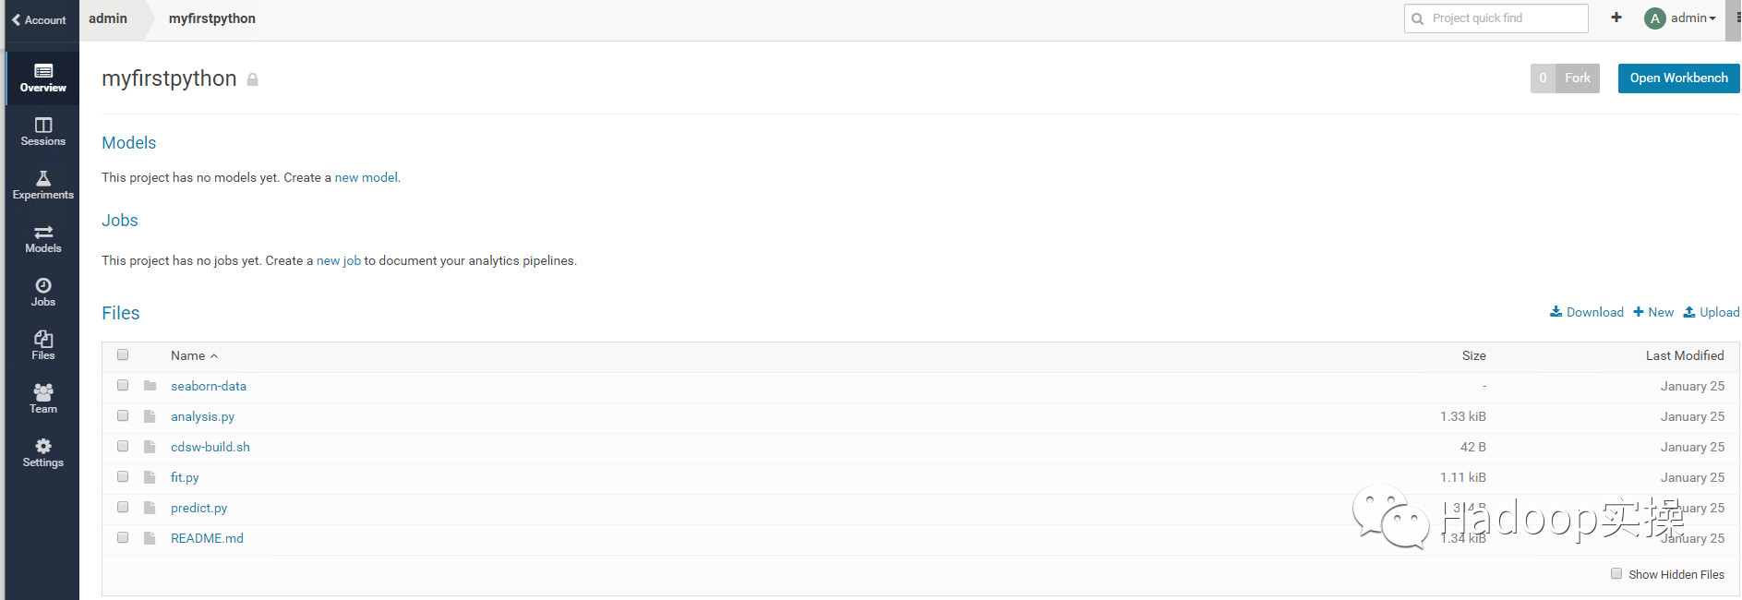Click the plus icon in top bar

[1616, 18]
